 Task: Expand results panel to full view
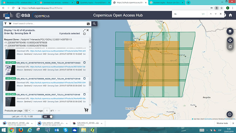pos(84,30)
